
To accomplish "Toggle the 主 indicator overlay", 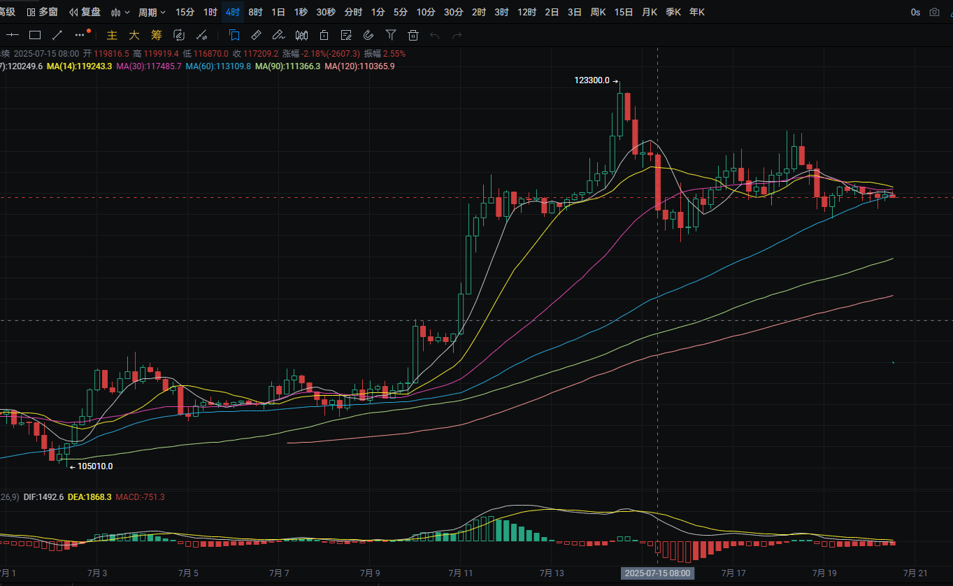I will (x=112, y=35).
